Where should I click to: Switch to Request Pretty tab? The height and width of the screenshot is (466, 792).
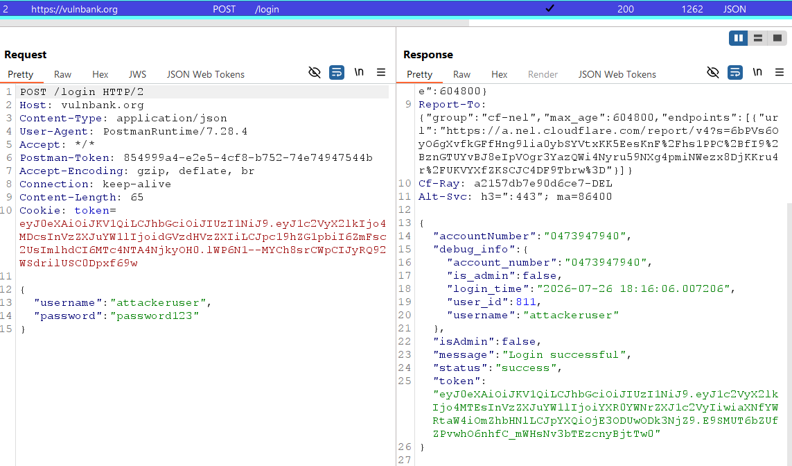click(x=21, y=74)
